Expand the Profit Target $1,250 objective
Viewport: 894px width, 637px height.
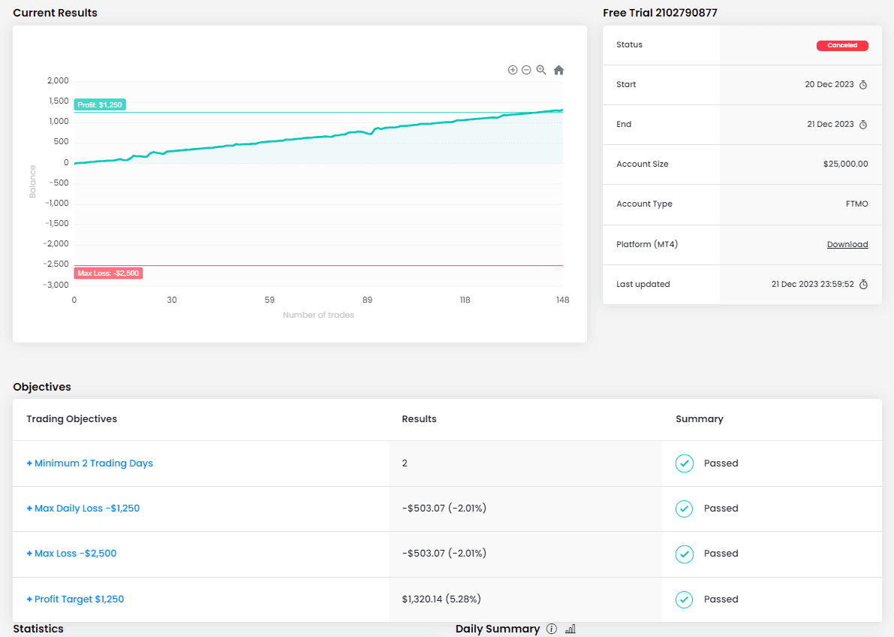click(75, 599)
